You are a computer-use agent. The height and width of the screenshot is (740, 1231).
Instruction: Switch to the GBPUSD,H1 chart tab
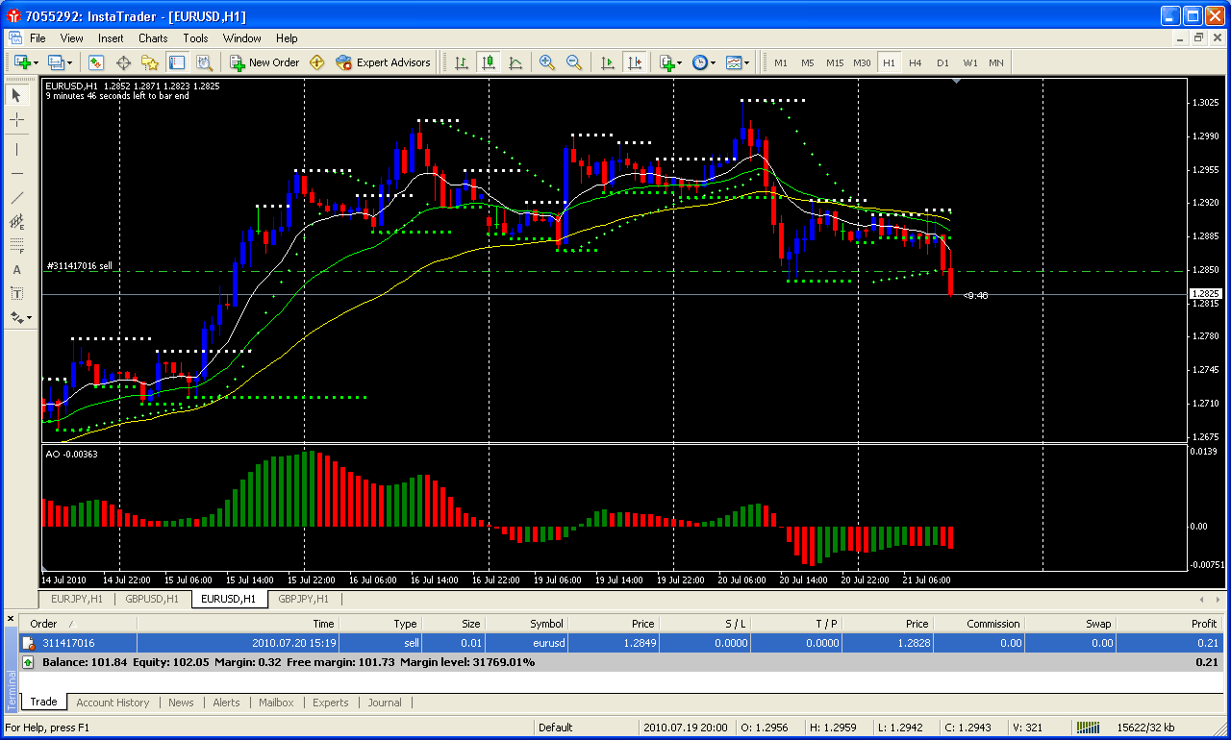coord(152,599)
